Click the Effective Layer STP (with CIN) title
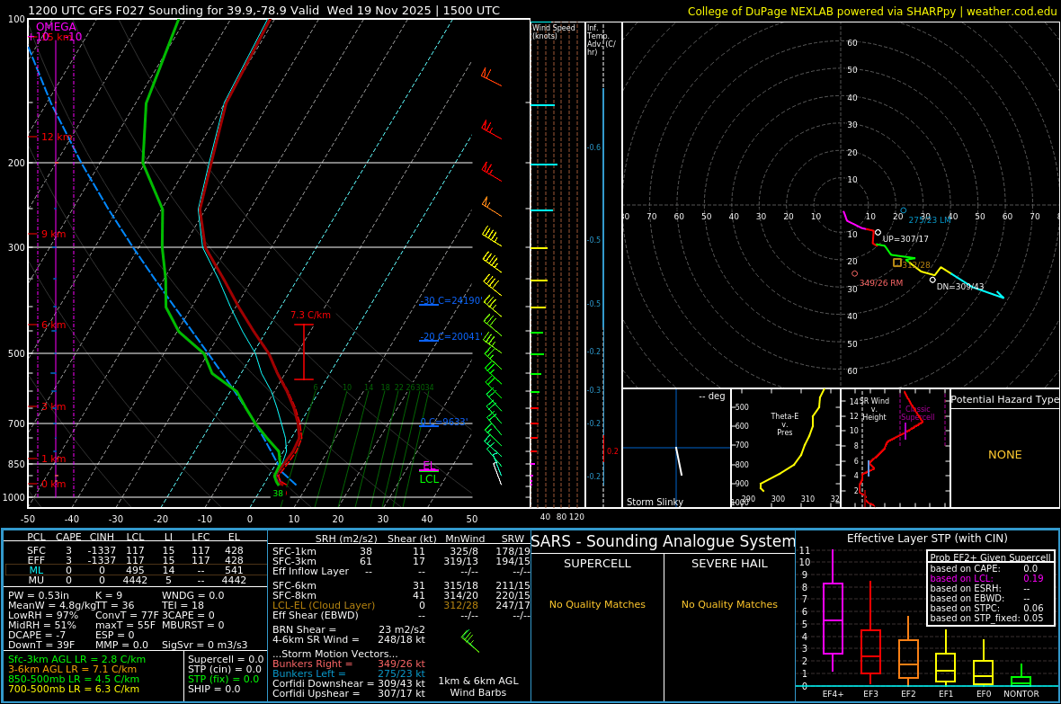This screenshot has height=704, width=1061. 927,539
